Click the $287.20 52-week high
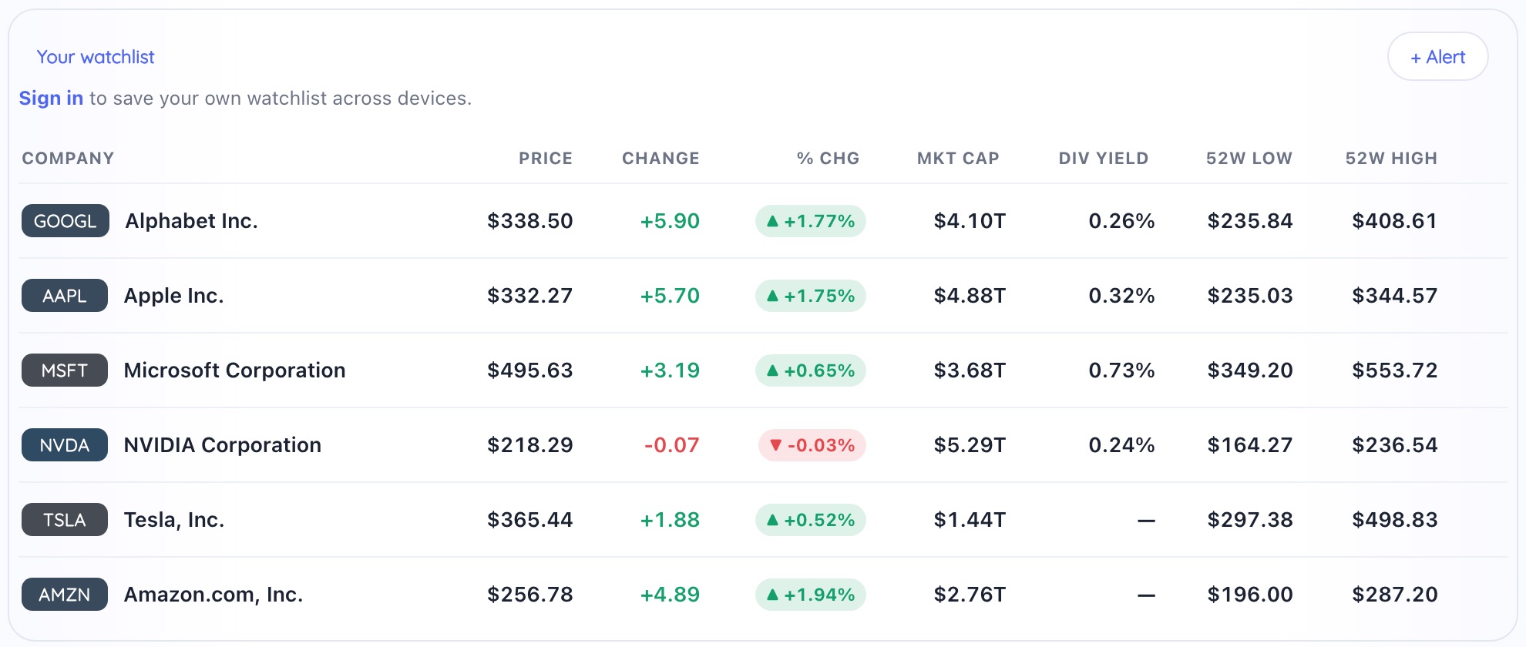 pyautogui.click(x=1395, y=595)
